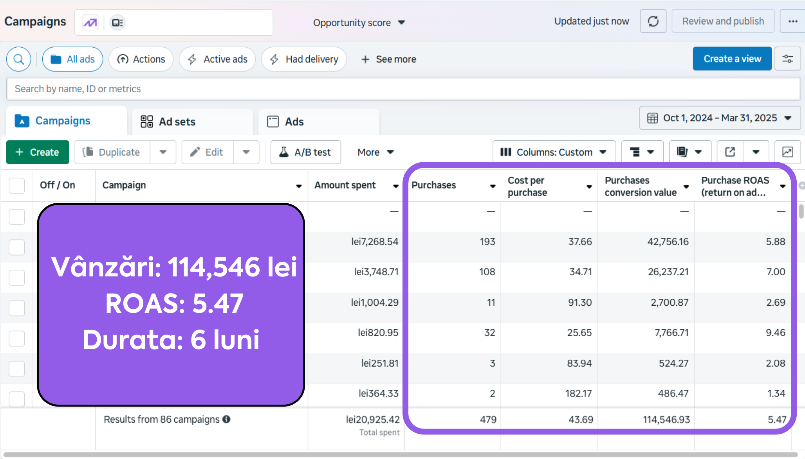Expand the Oct 1, 2024 – Mar 31, 2025 date range
This screenshot has width=805, height=459.
[720, 118]
